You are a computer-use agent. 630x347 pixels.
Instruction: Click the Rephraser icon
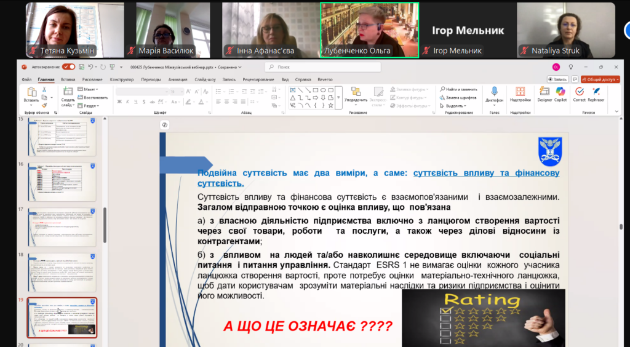pos(596,94)
